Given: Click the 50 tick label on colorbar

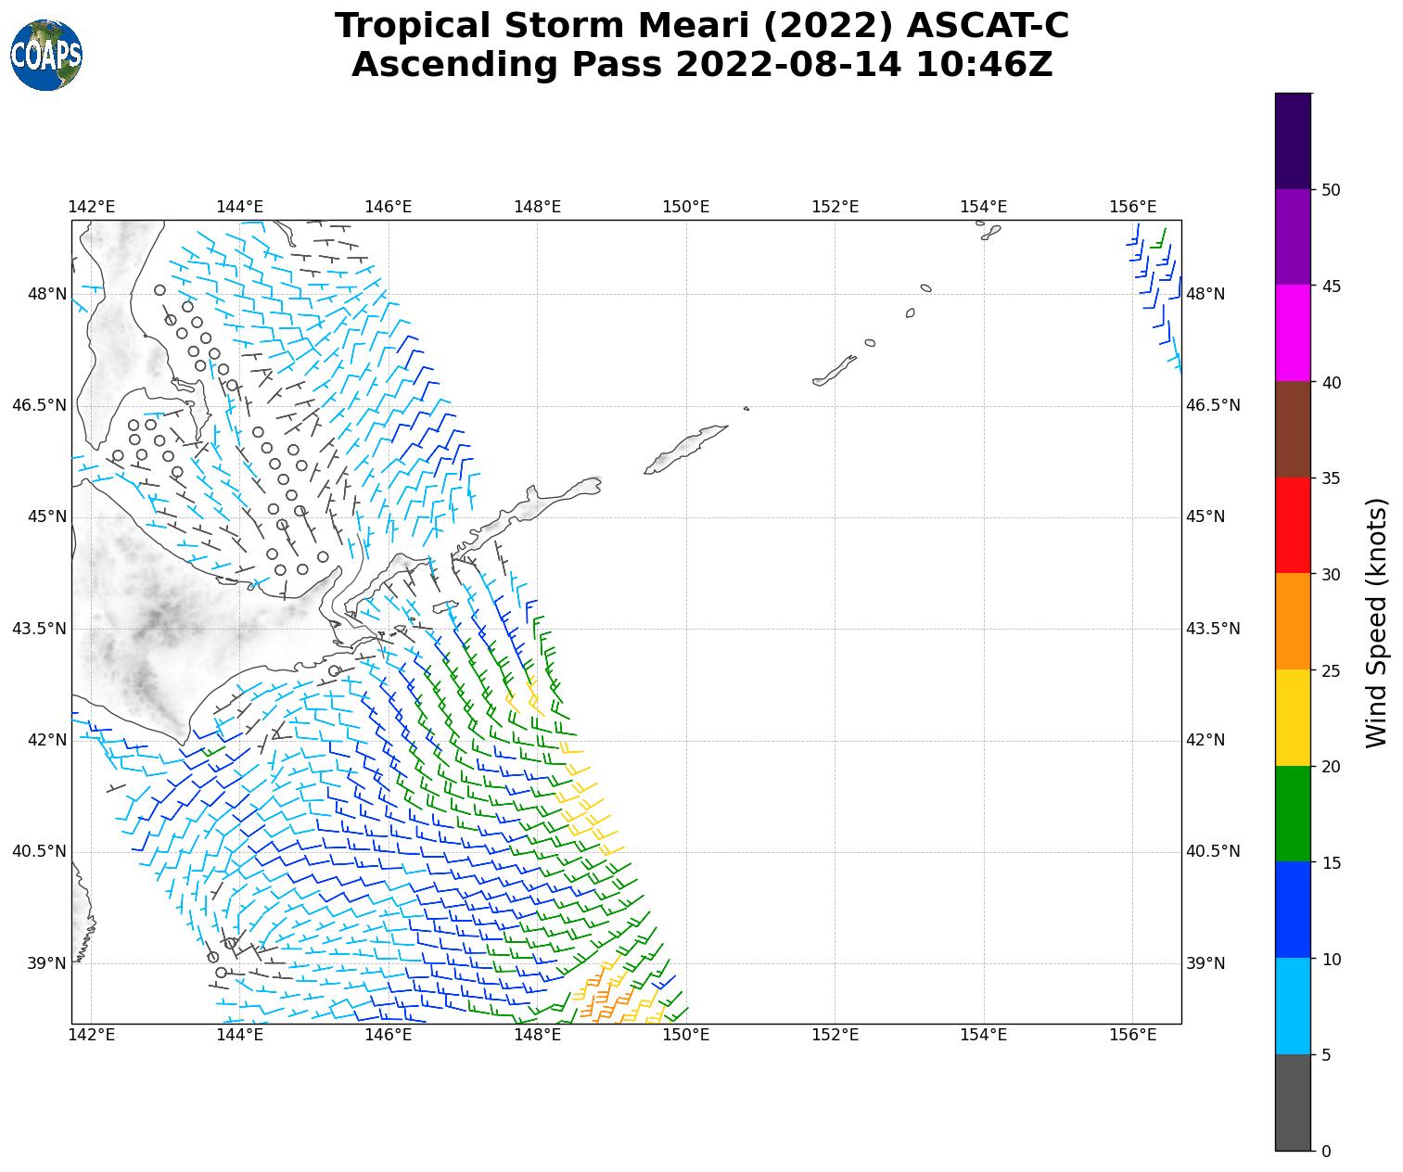Looking at the screenshot, I should pyautogui.click(x=1332, y=190).
